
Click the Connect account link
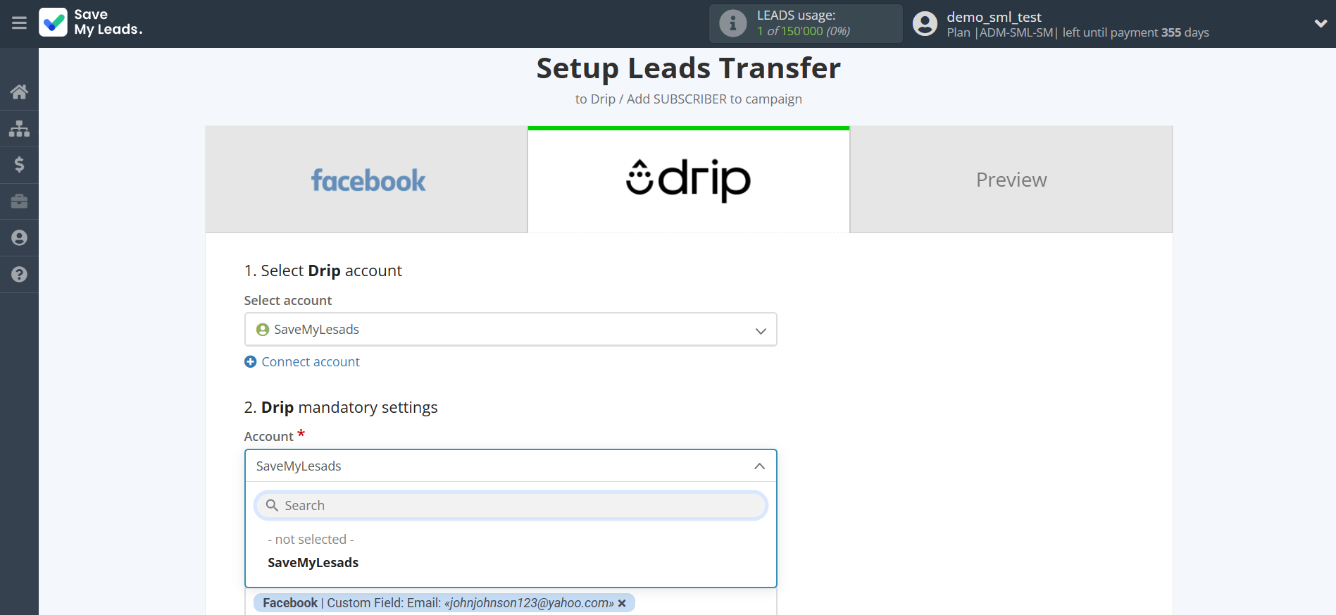point(310,362)
